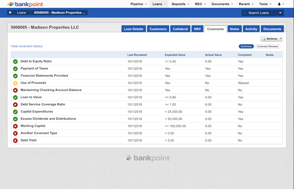The image size is (294, 189).
Task: Open the user account profile icon
Action: (x=279, y=4)
